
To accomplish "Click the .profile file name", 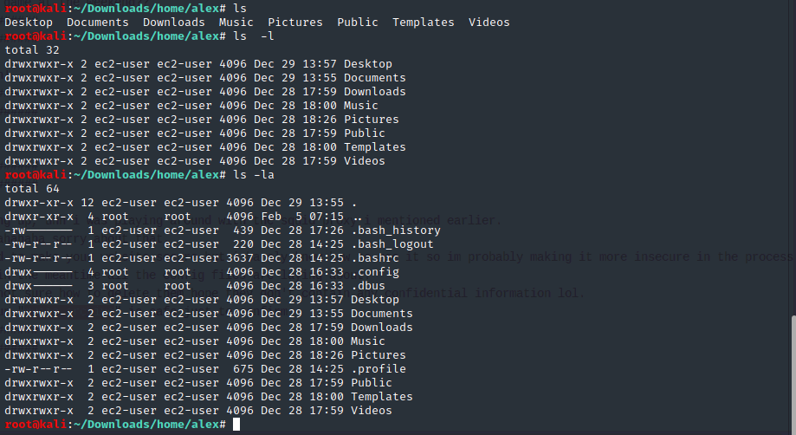I will pyautogui.click(x=378, y=369).
